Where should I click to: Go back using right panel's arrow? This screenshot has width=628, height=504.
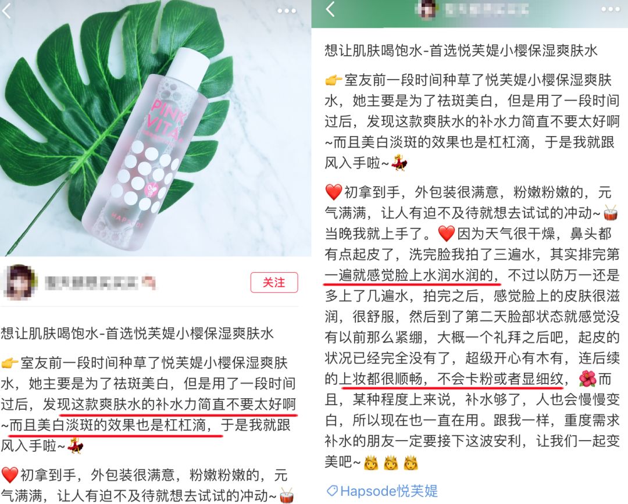(330, 9)
